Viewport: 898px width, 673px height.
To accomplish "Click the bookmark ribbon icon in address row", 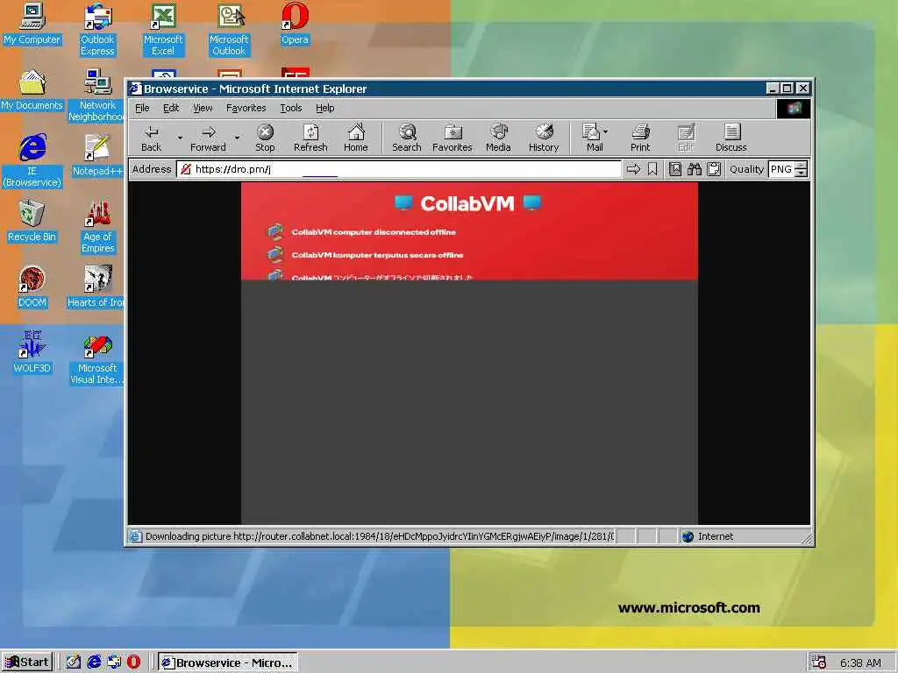I will pyautogui.click(x=652, y=169).
